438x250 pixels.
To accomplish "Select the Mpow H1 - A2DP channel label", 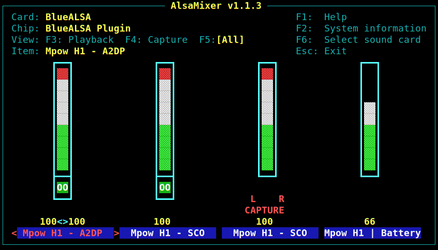I will [65, 233].
